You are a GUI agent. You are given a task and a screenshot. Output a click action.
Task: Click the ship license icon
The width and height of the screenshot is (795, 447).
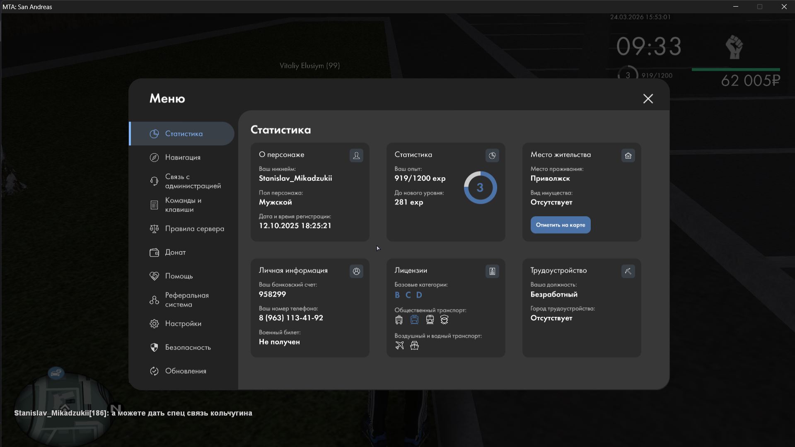pyautogui.click(x=414, y=346)
